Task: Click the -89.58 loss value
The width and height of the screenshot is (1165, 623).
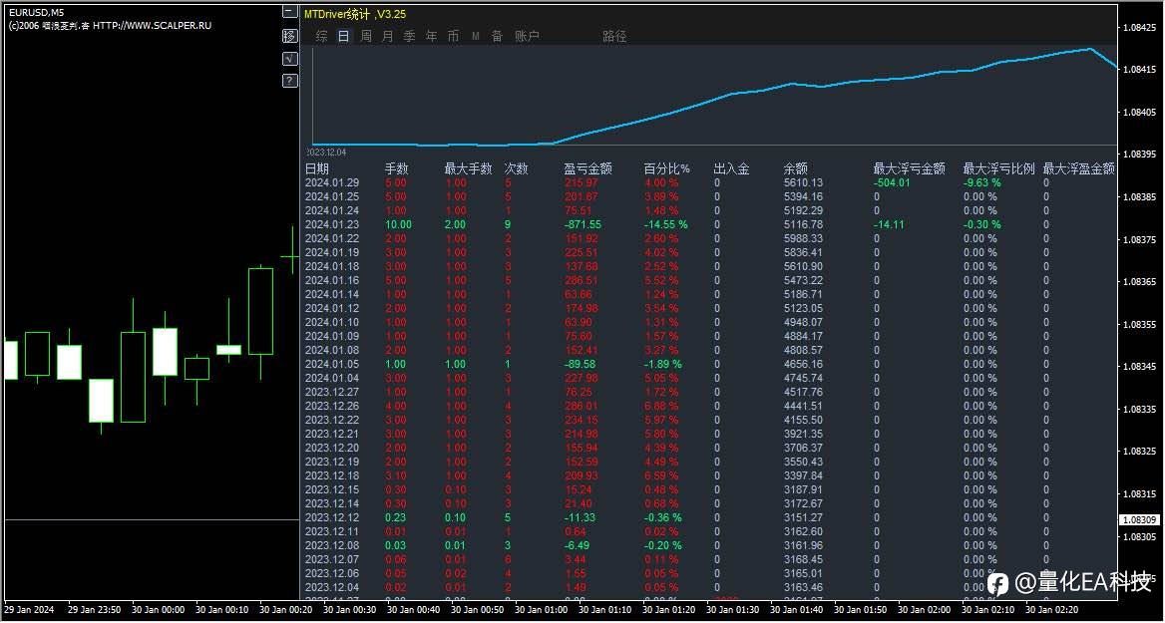Action: 582,364
